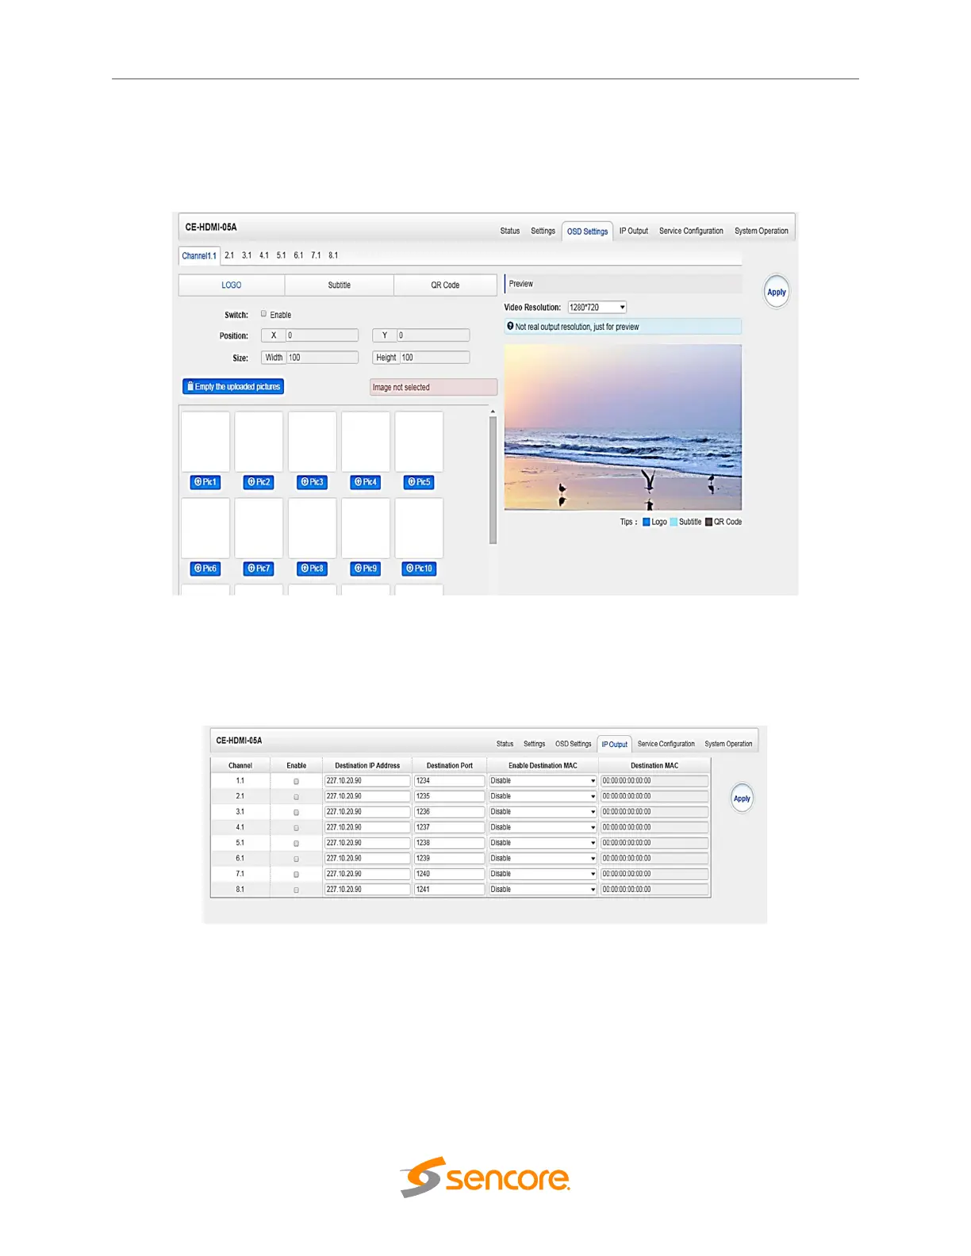
Task: Switch to channel 8.1 tab
Action: (333, 255)
